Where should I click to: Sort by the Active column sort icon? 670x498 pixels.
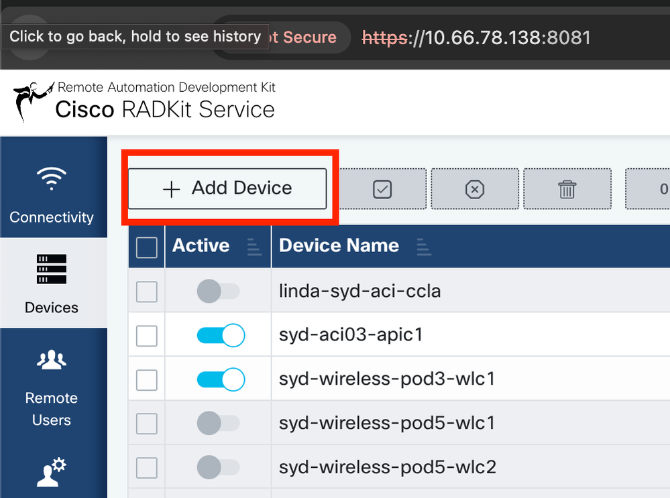(x=254, y=247)
